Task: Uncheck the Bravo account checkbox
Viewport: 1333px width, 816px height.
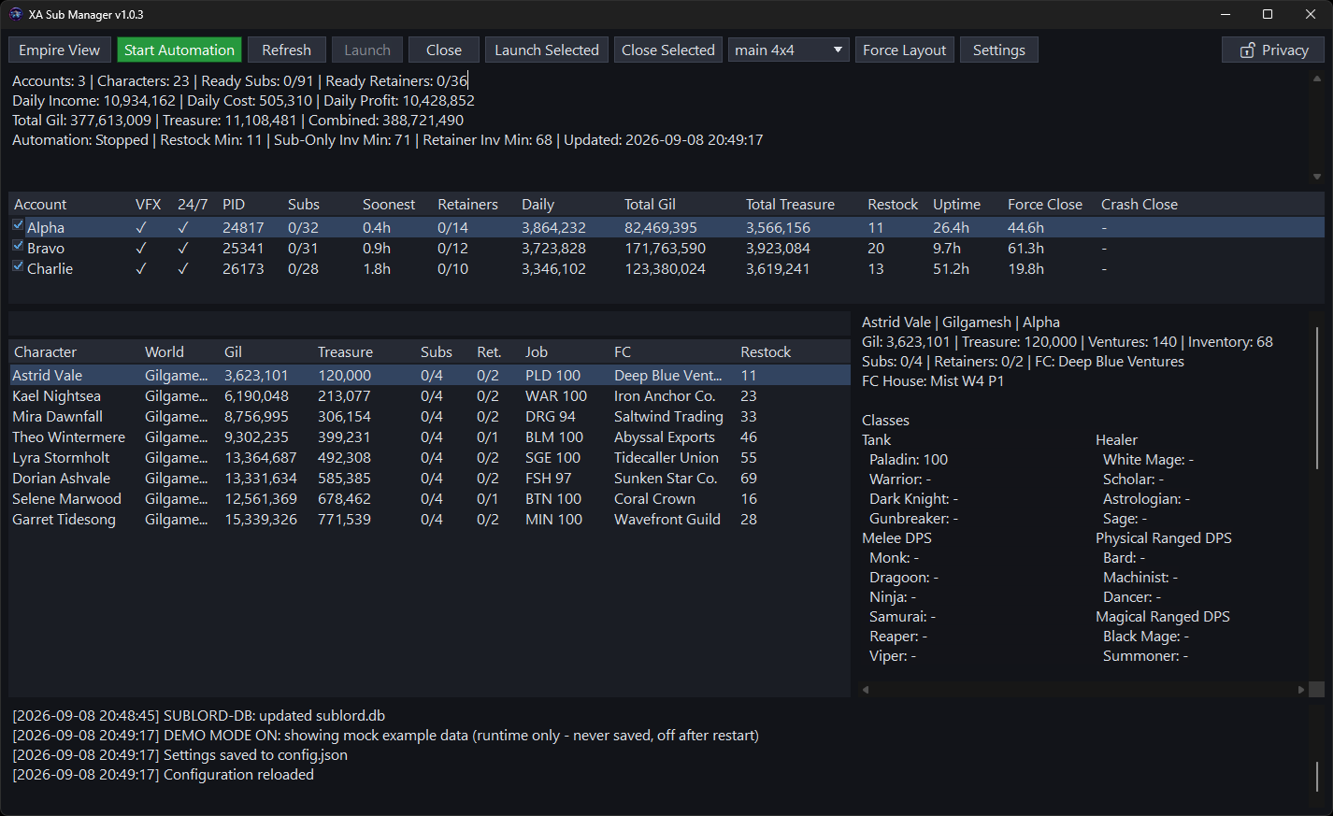Action: (18, 246)
